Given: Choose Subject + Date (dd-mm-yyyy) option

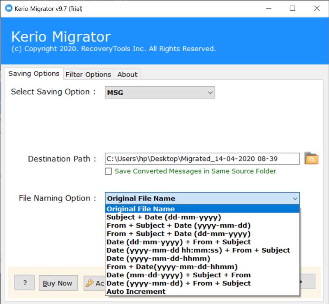Looking at the screenshot, I should tap(202, 217).
